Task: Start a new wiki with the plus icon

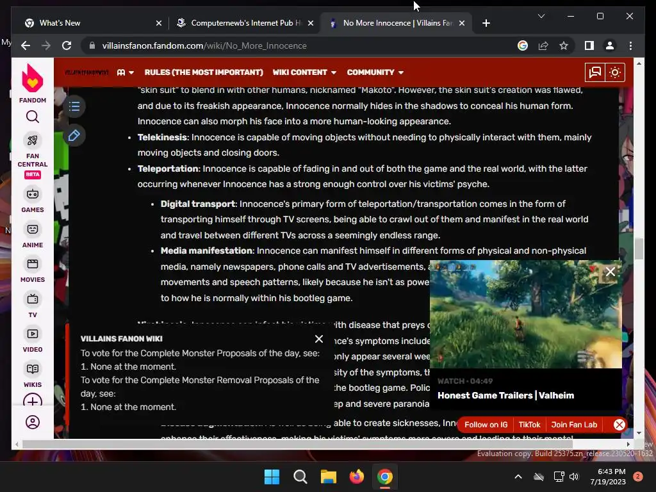Action: tap(33, 401)
